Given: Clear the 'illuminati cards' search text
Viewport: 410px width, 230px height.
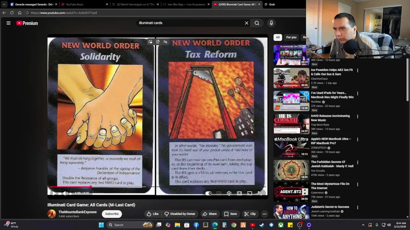Looking at the screenshot, I should pos(247,23).
